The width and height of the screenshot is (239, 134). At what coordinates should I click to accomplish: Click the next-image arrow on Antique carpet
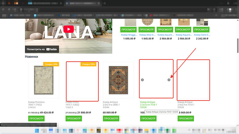click(169, 80)
